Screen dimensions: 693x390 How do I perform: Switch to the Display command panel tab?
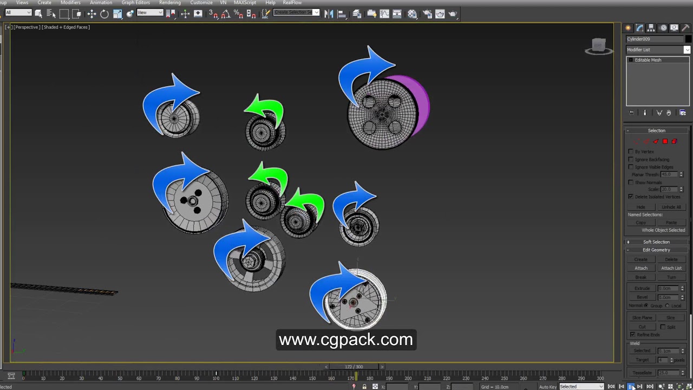tap(674, 28)
